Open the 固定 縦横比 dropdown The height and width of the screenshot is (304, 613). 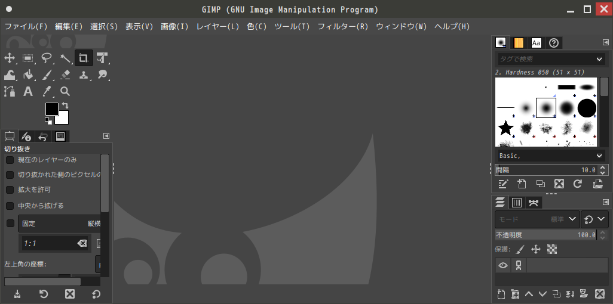pyautogui.click(x=59, y=224)
